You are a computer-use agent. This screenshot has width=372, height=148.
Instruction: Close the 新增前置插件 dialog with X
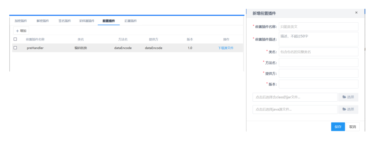click(x=356, y=13)
